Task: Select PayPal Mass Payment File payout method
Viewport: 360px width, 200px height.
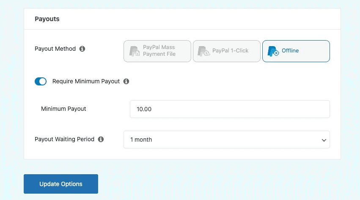Action: pos(157,51)
